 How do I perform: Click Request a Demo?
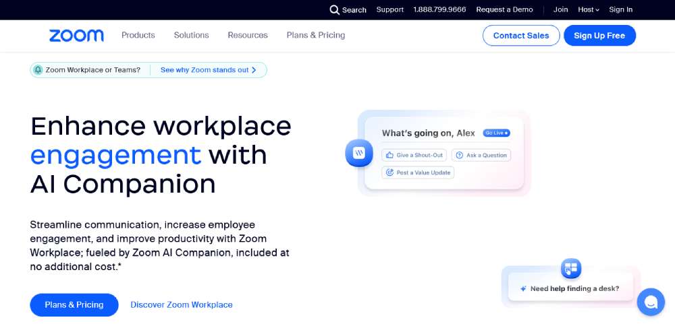pos(504,10)
